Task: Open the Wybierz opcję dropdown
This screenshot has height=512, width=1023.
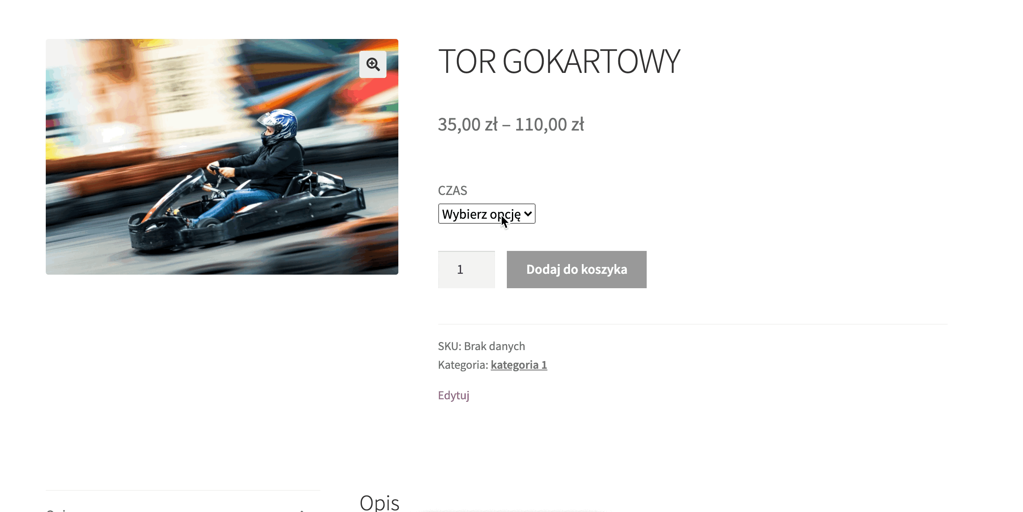Action: point(486,214)
